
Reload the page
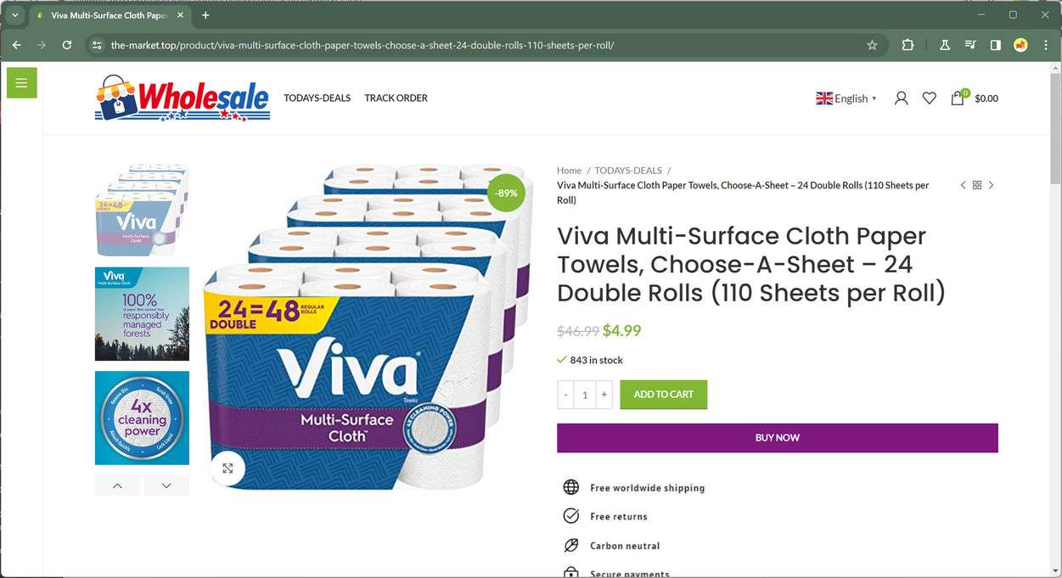tap(67, 45)
